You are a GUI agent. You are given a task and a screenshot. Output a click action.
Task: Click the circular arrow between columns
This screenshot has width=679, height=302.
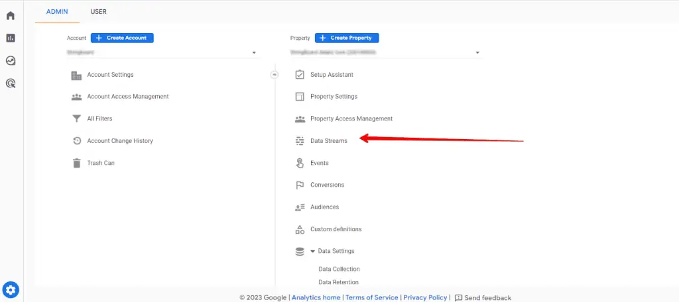(x=274, y=75)
